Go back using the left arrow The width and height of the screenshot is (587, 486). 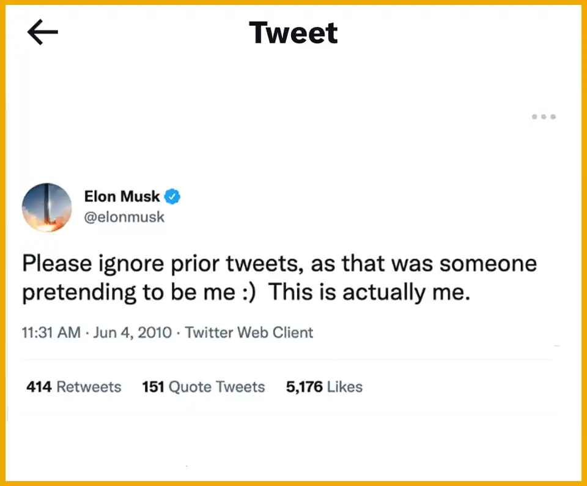tap(42, 33)
